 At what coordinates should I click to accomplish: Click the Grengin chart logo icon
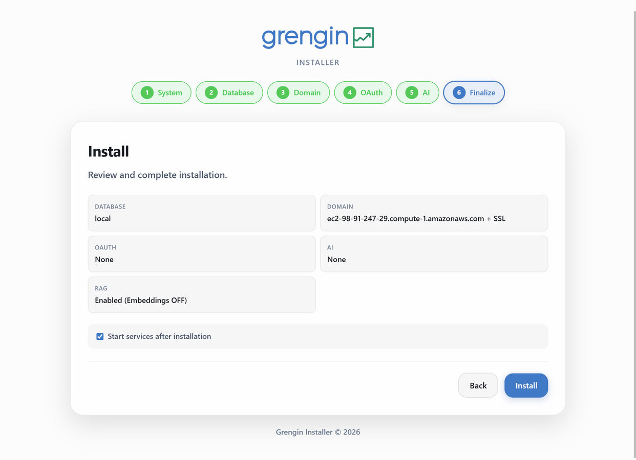point(364,37)
